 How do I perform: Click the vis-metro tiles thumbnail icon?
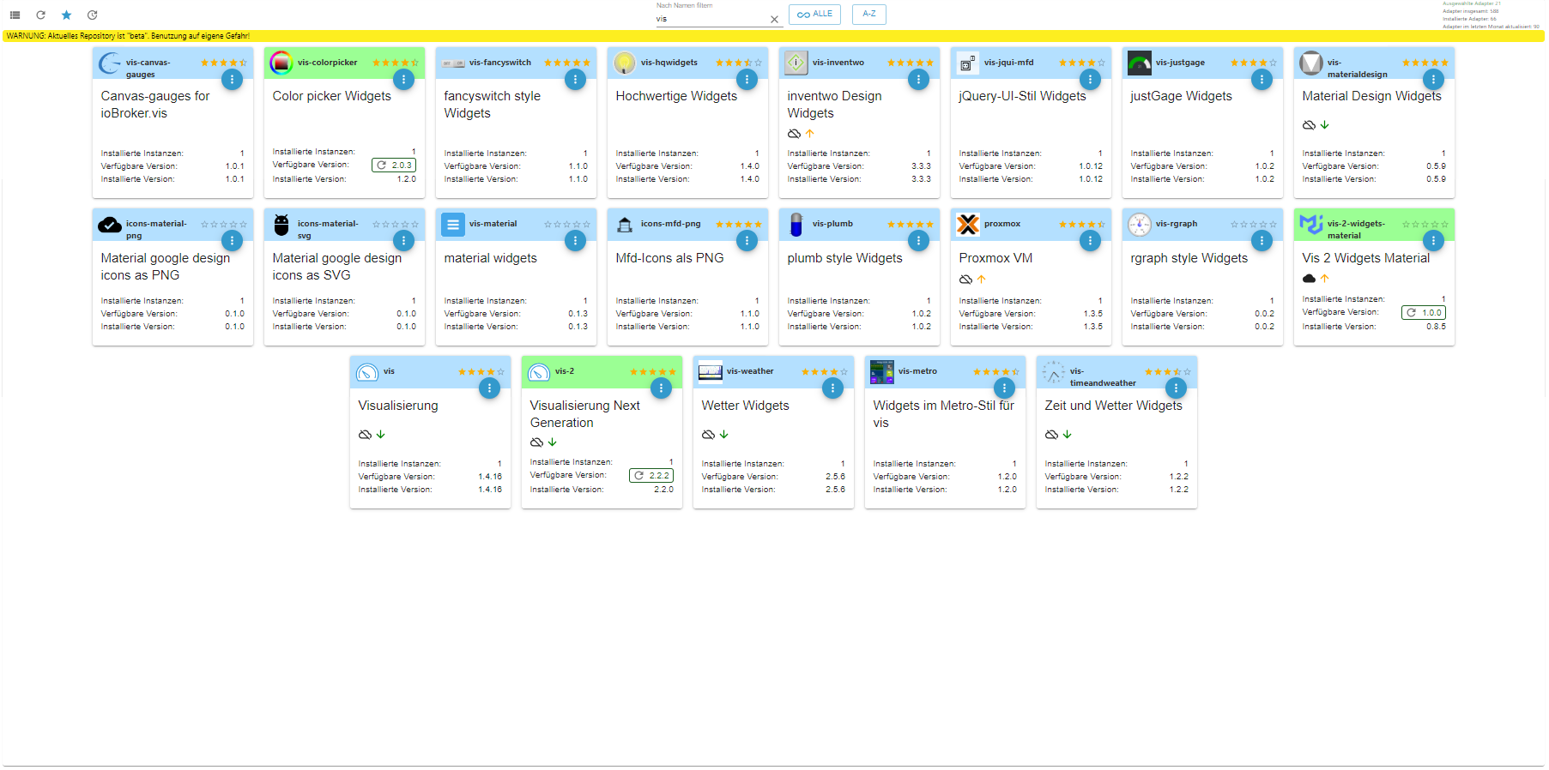881,371
